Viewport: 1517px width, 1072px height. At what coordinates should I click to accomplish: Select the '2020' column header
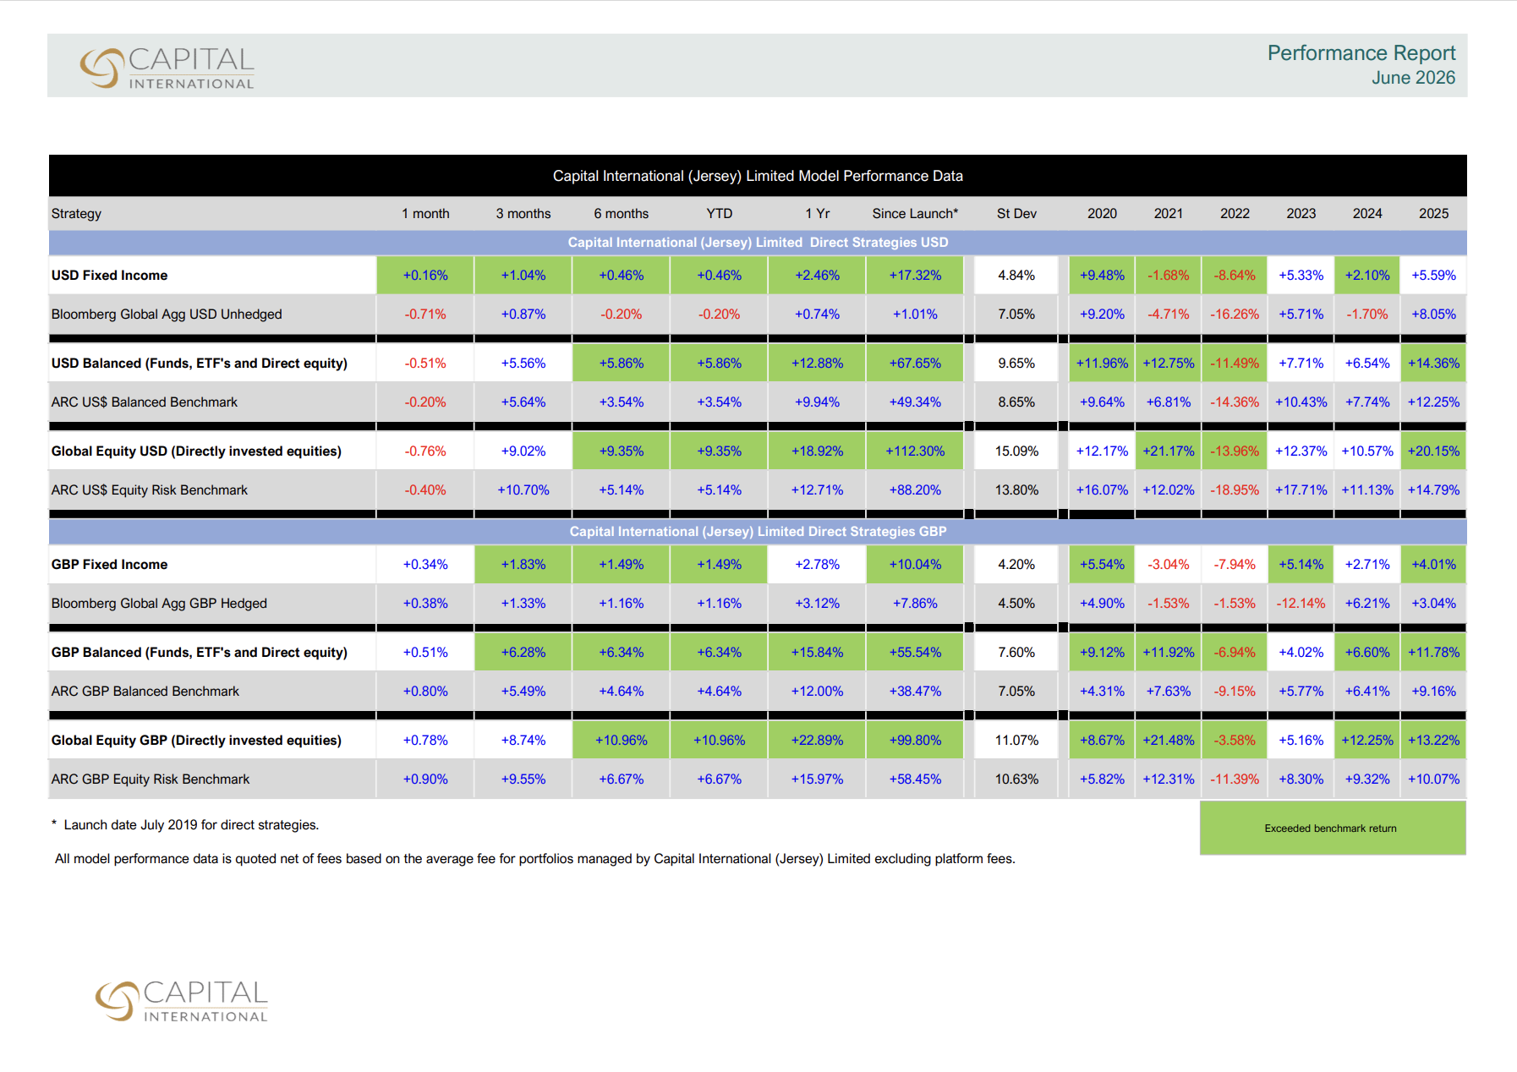(1102, 214)
